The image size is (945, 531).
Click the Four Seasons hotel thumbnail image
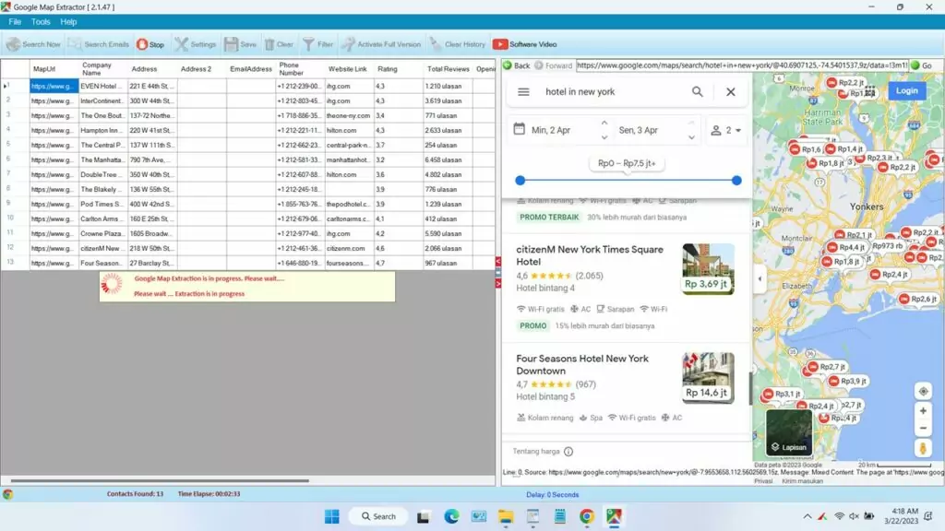(x=708, y=377)
